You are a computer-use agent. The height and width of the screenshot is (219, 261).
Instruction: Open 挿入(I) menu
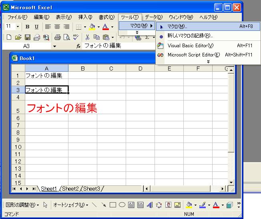[85, 17]
